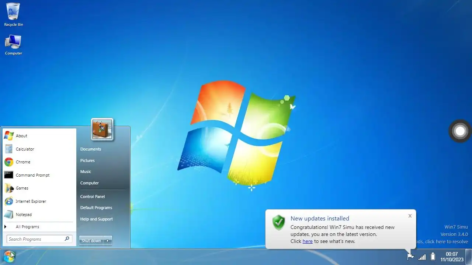Open Default Programs

click(x=96, y=208)
